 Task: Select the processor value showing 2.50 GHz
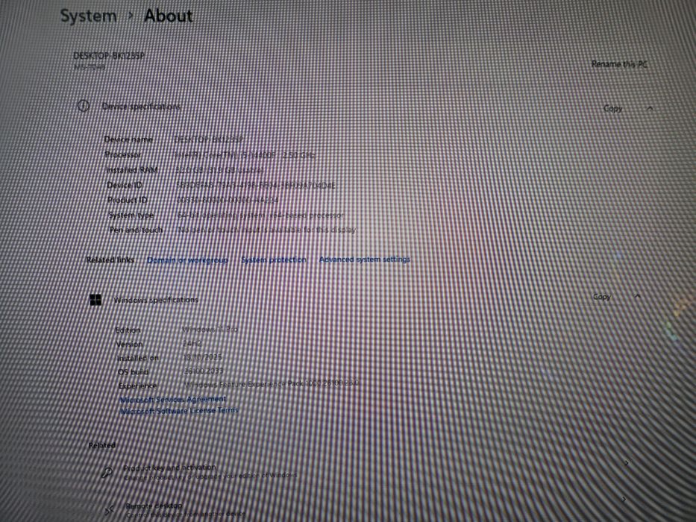tap(245, 155)
